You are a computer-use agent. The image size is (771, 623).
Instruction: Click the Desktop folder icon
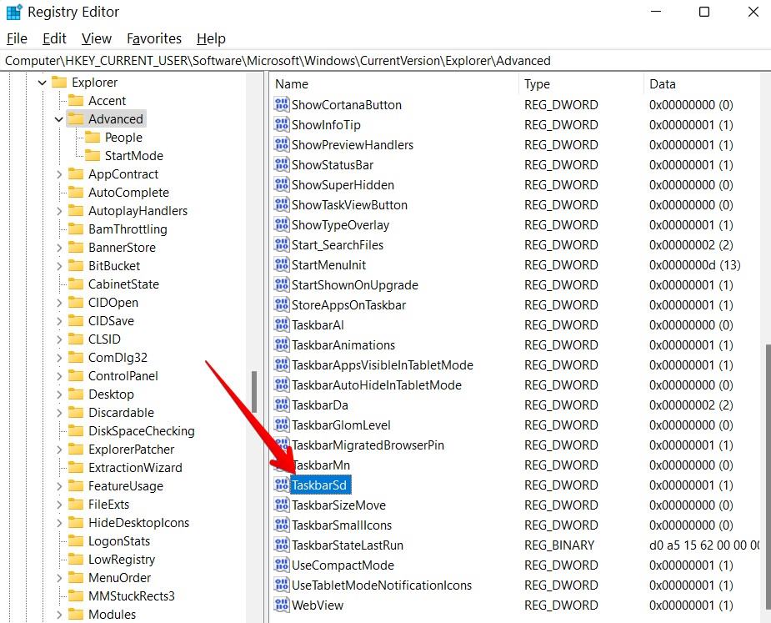pyautogui.click(x=75, y=394)
